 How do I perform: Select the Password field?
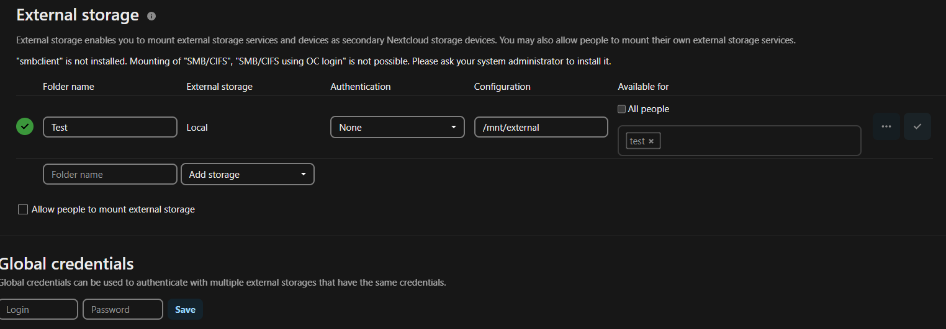pos(123,309)
